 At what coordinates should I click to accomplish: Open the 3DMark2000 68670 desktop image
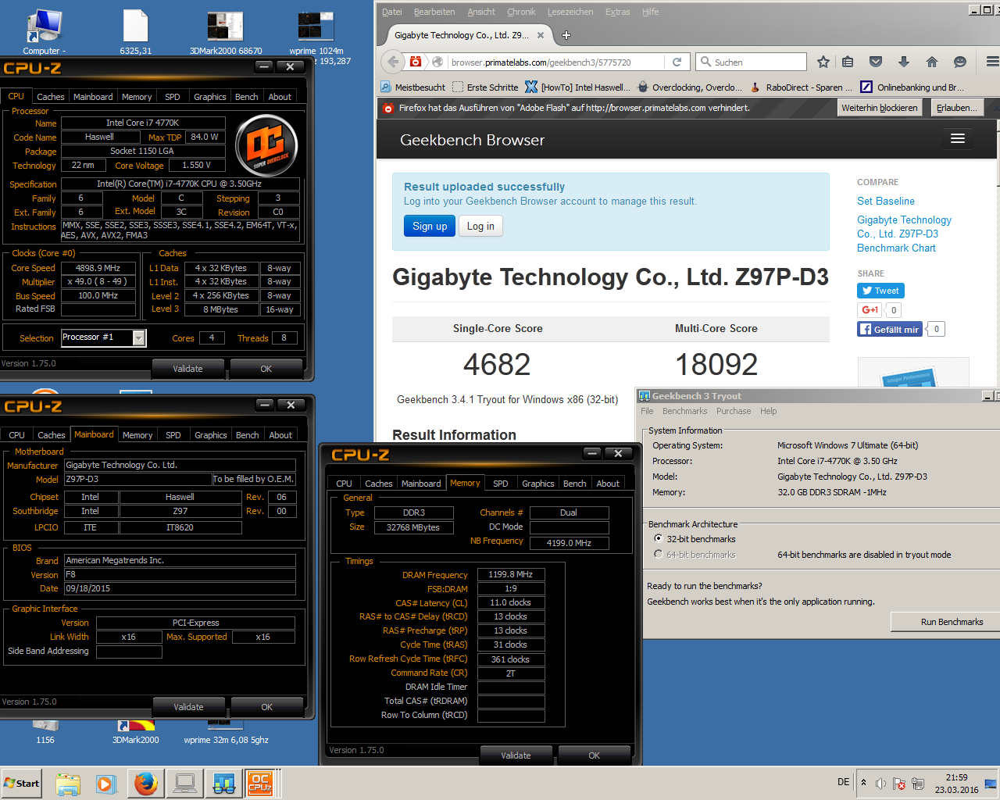226,31
